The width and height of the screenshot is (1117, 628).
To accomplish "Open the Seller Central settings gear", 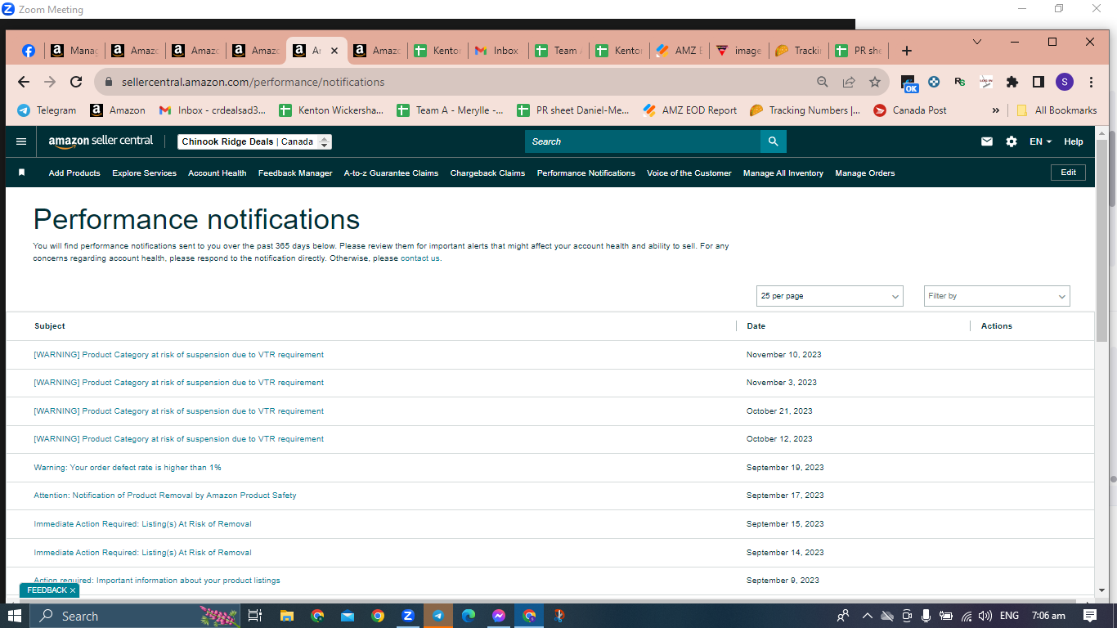I will pyautogui.click(x=1012, y=141).
